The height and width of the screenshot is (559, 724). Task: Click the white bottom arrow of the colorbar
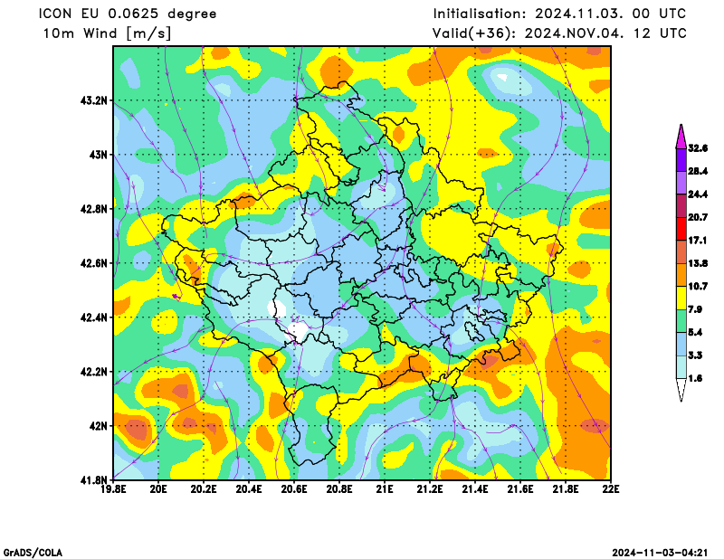click(x=681, y=390)
